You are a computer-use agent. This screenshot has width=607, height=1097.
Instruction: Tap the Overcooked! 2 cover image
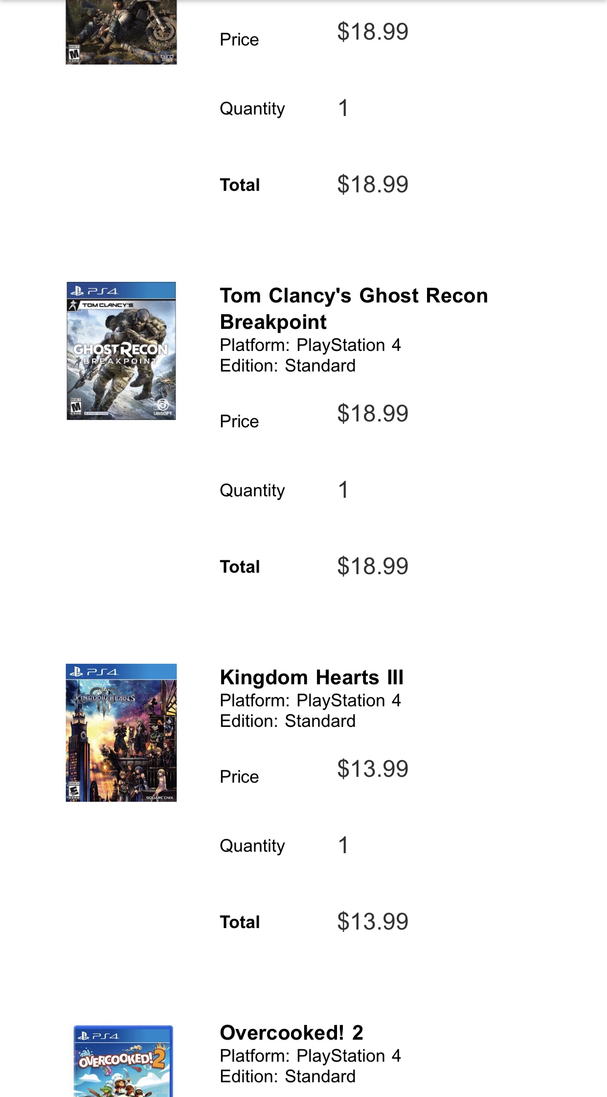[x=123, y=1061]
